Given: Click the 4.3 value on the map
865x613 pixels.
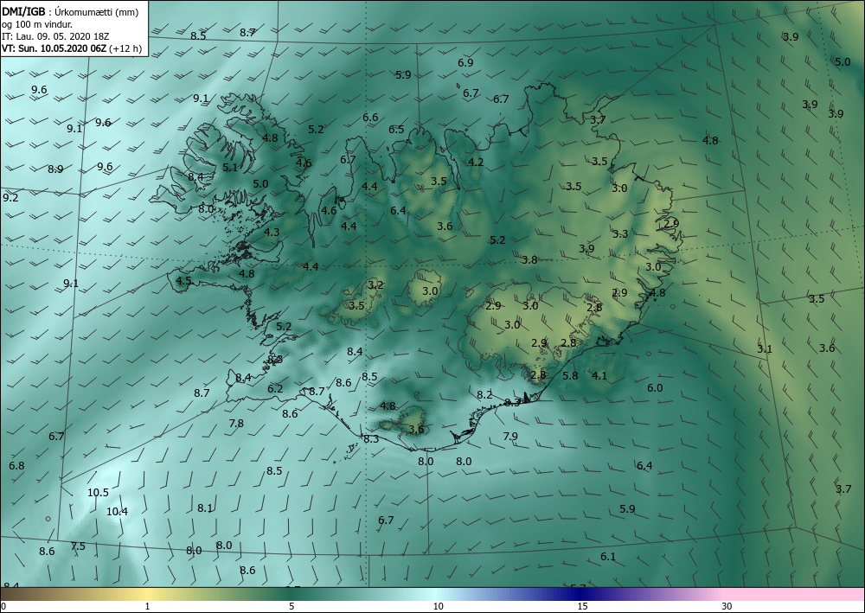Looking at the screenshot, I should click(x=272, y=233).
